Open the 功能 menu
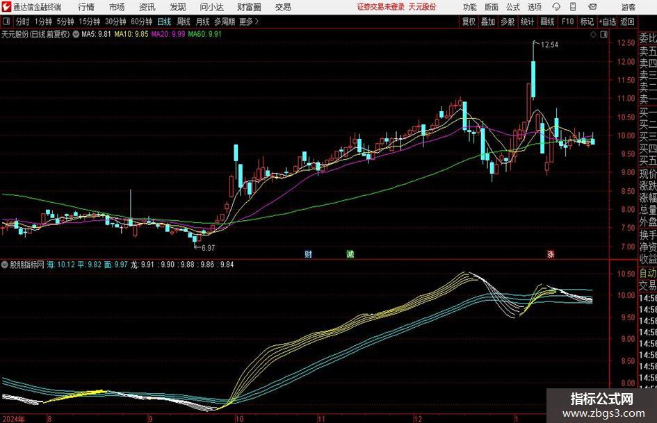 [x=470, y=7]
